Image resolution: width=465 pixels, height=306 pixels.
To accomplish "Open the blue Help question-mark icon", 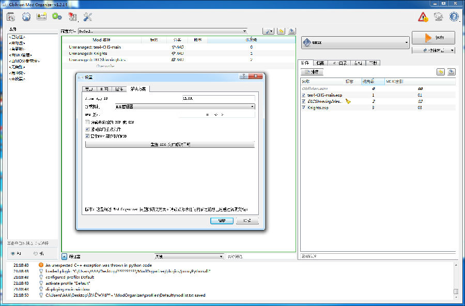I will (x=454, y=17).
